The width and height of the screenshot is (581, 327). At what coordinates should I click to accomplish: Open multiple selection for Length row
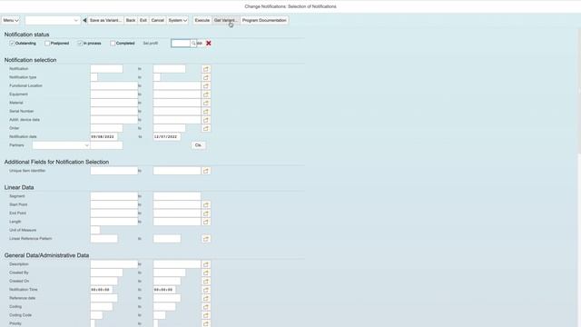[206, 222]
